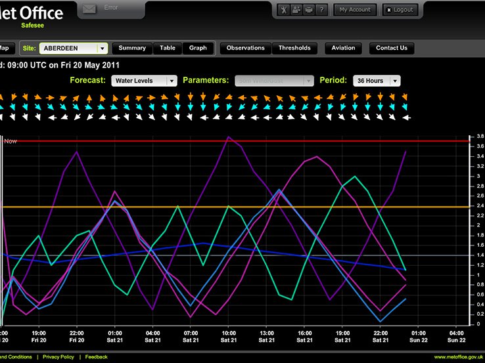The width and height of the screenshot is (485, 363).
Task: Click the 'Forecast:' label
Action: point(88,80)
